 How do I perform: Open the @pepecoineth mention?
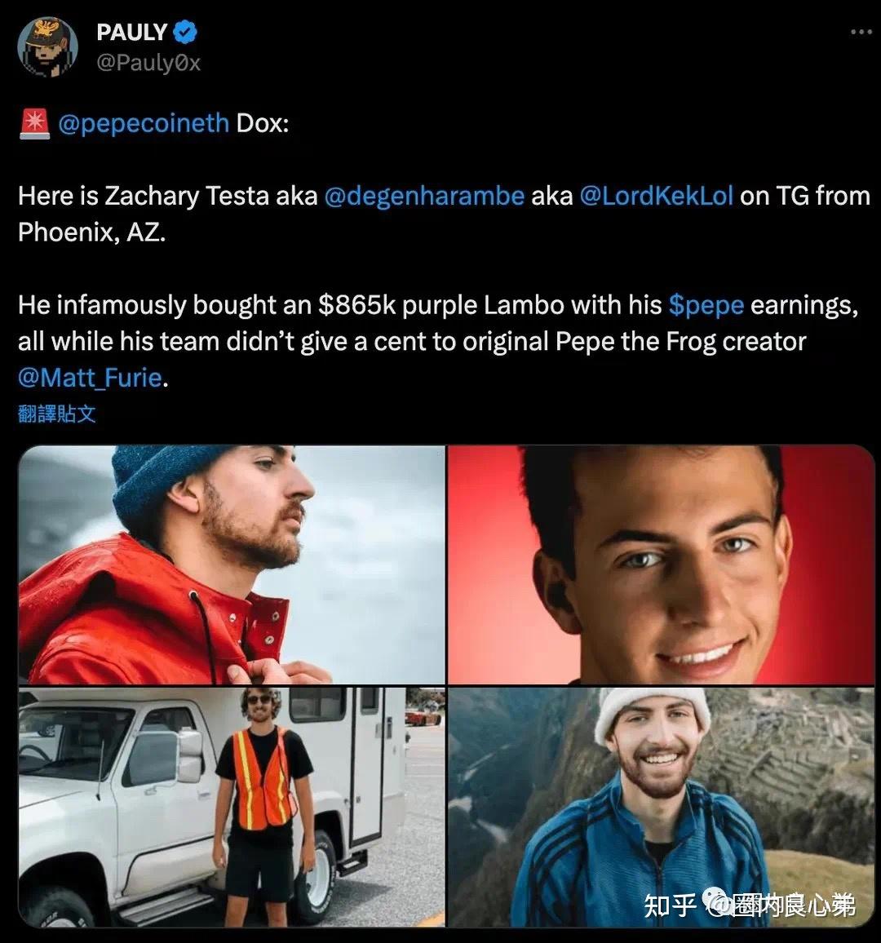(x=144, y=124)
